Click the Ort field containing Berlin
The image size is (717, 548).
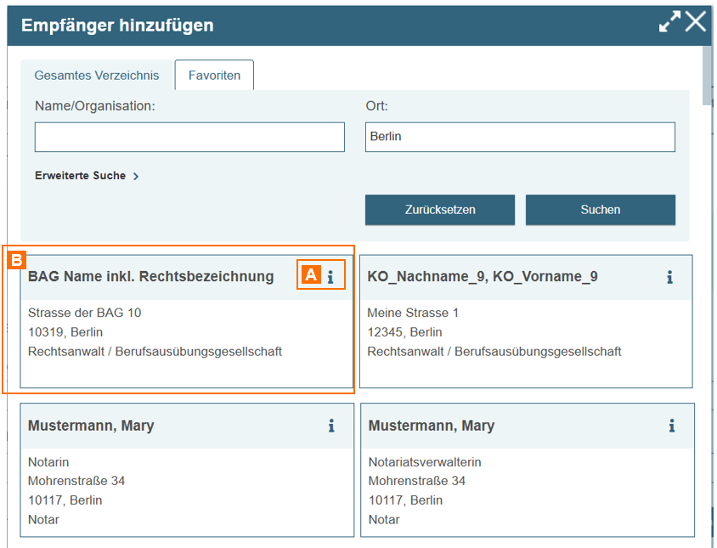[x=520, y=137]
